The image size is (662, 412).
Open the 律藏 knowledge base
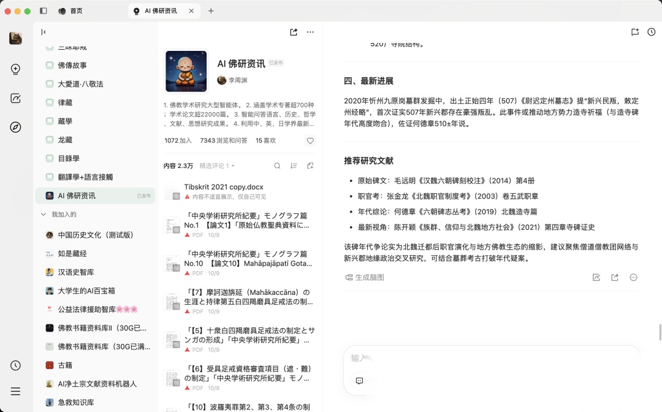(96, 102)
